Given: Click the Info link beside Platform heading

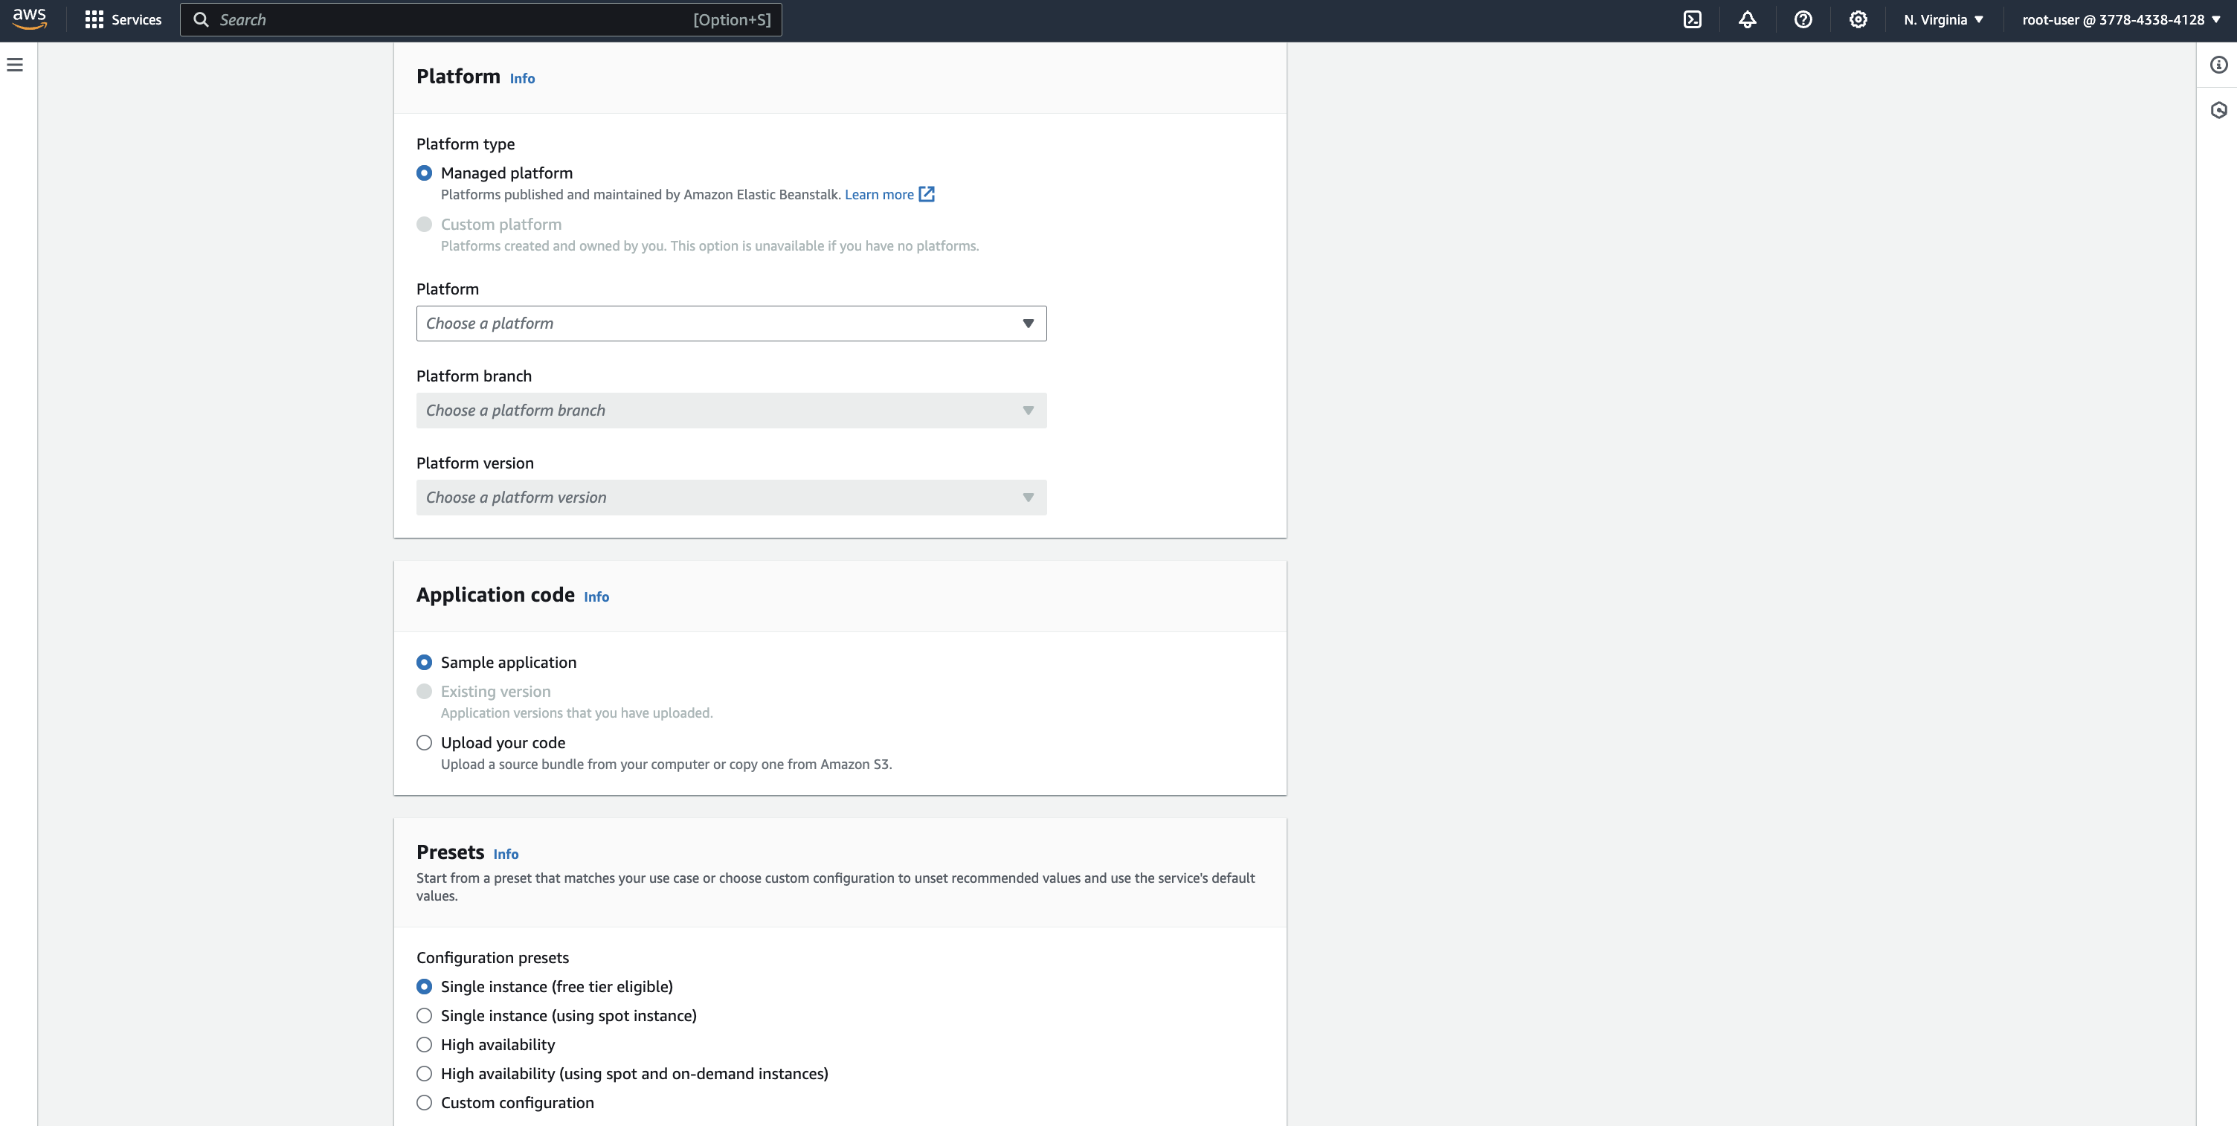Looking at the screenshot, I should point(522,78).
